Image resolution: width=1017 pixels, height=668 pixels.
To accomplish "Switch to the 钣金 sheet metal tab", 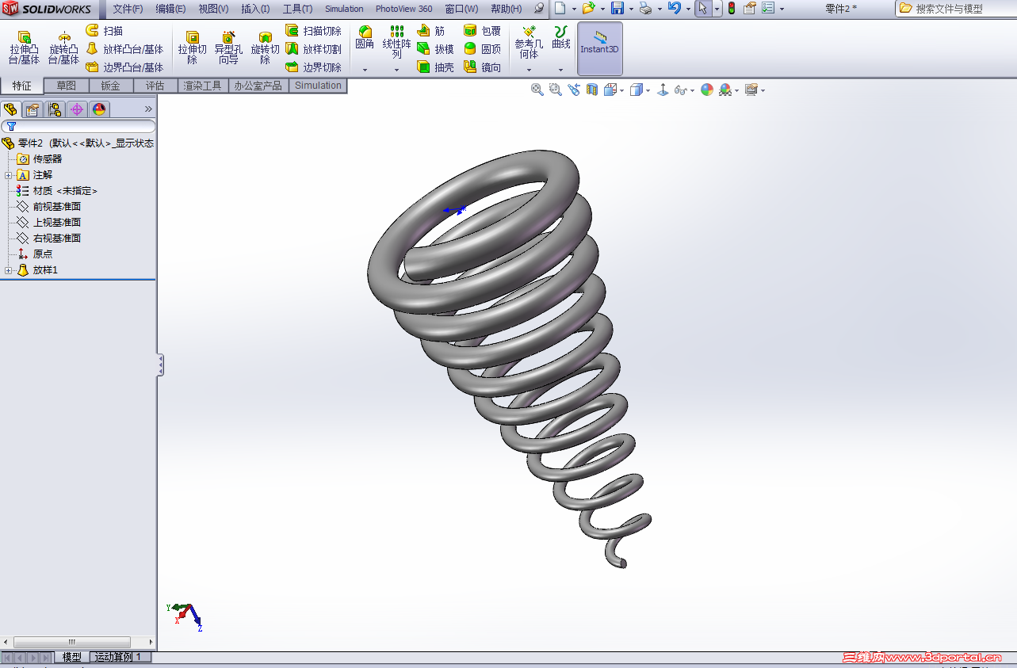I will [111, 86].
